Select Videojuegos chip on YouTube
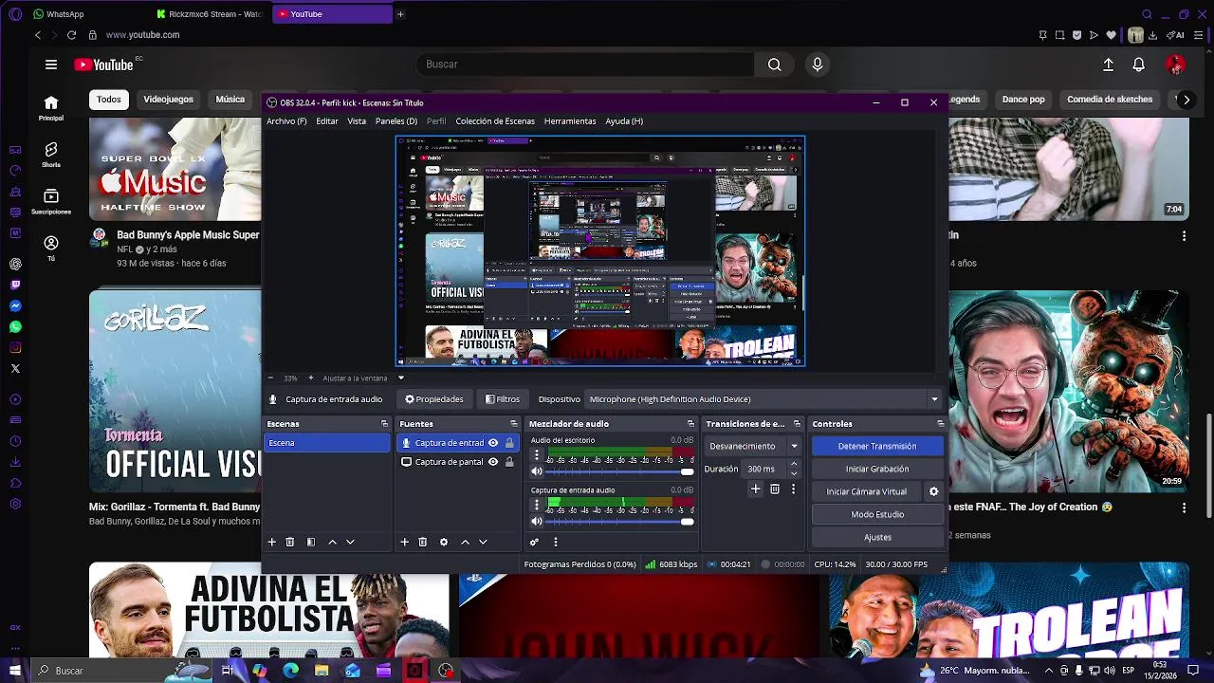The height and width of the screenshot is (683, 1214). coord(168,100)
